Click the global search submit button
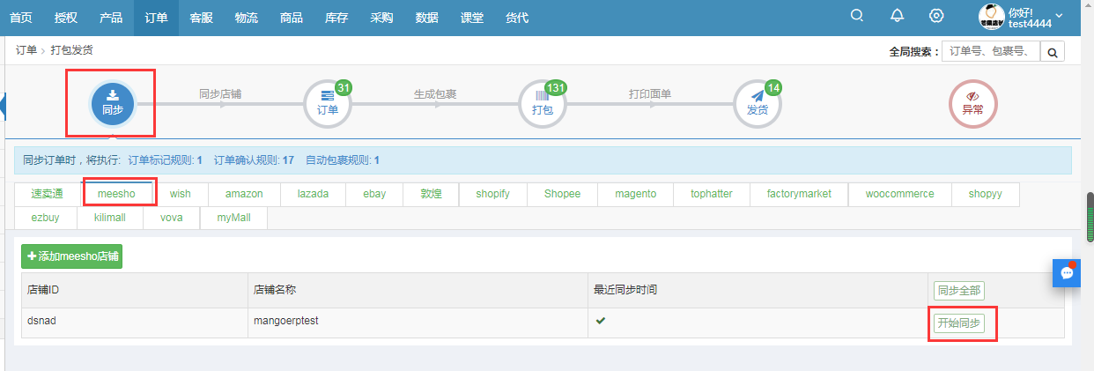The height and width of the screenshot is (371, 1094). 1052,52
